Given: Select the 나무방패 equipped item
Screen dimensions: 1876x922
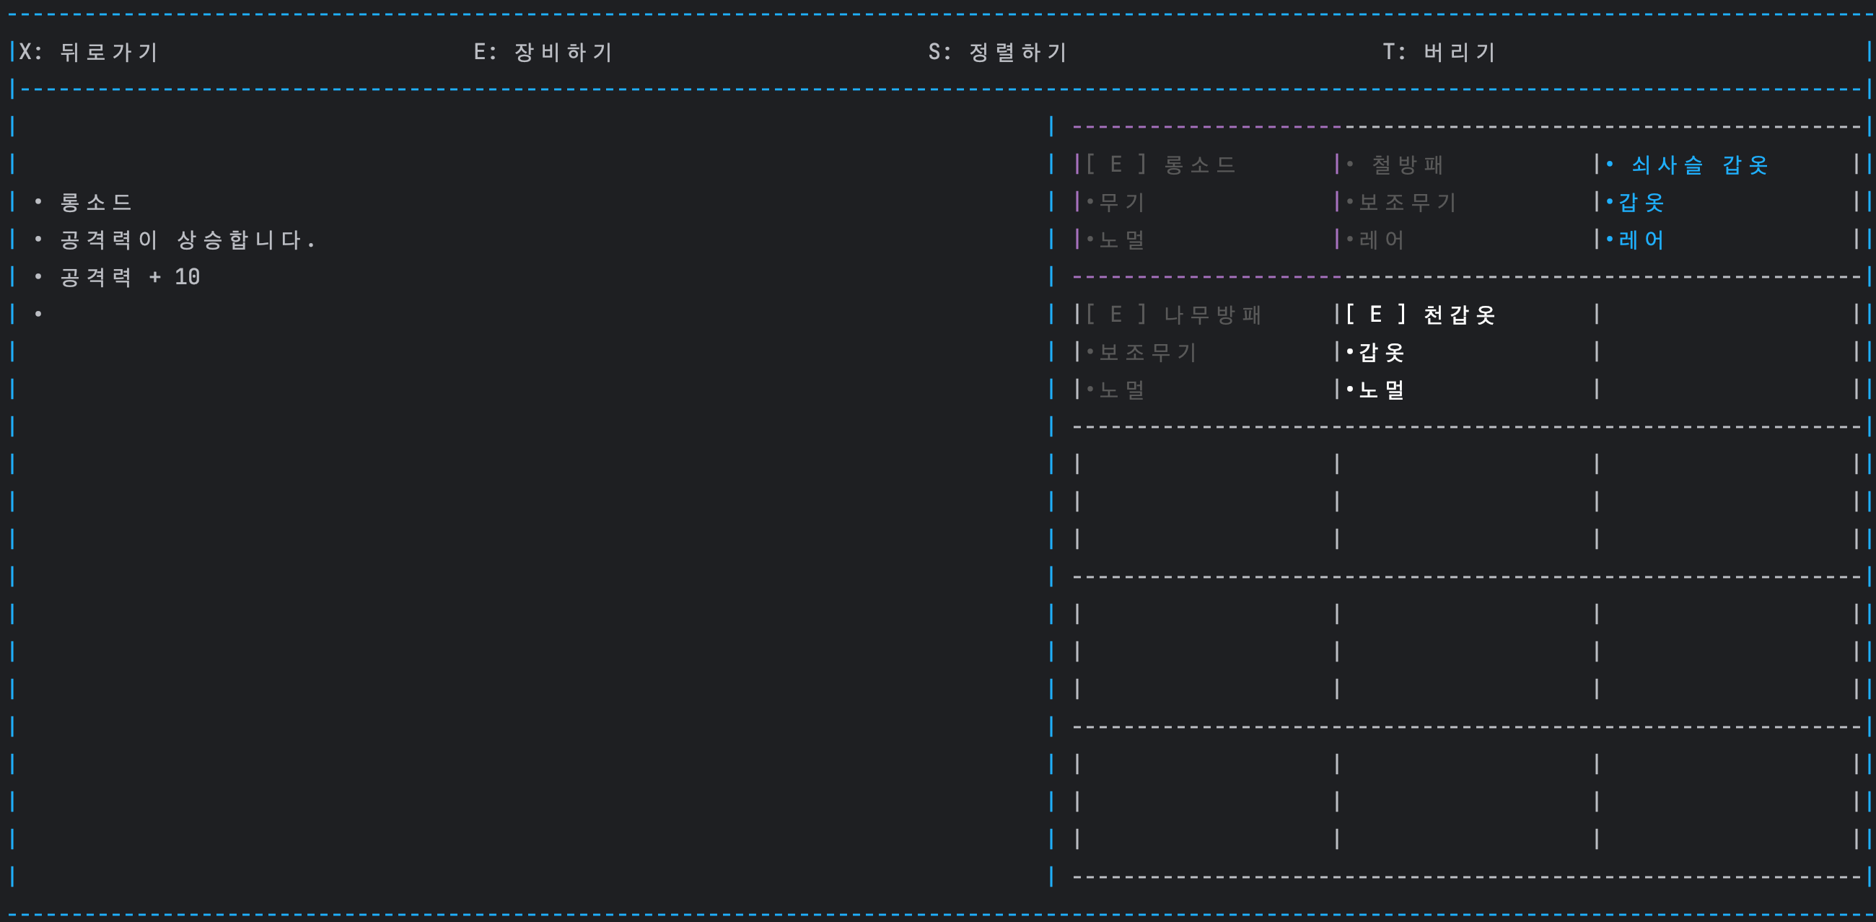Looking at the screenshot, I should tap(1212, 315).
